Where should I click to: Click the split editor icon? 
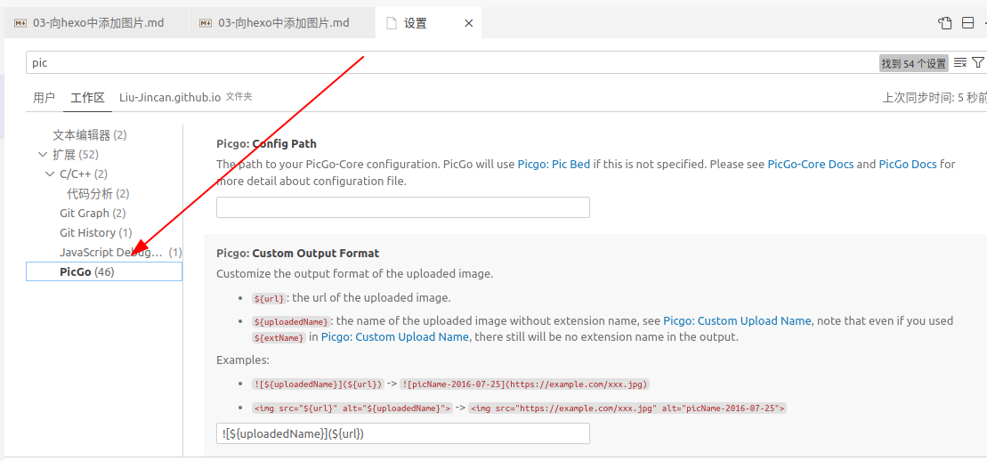click(x=968, y=23)
